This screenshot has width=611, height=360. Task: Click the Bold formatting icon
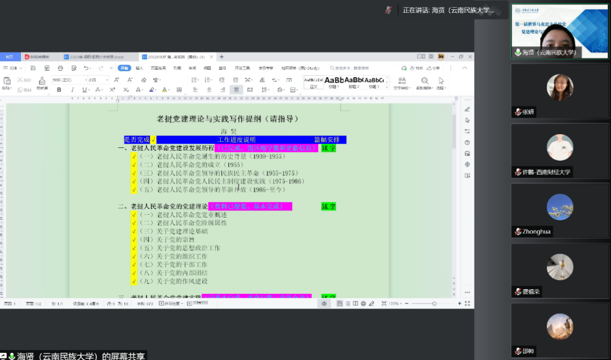[x=59, y=90]
